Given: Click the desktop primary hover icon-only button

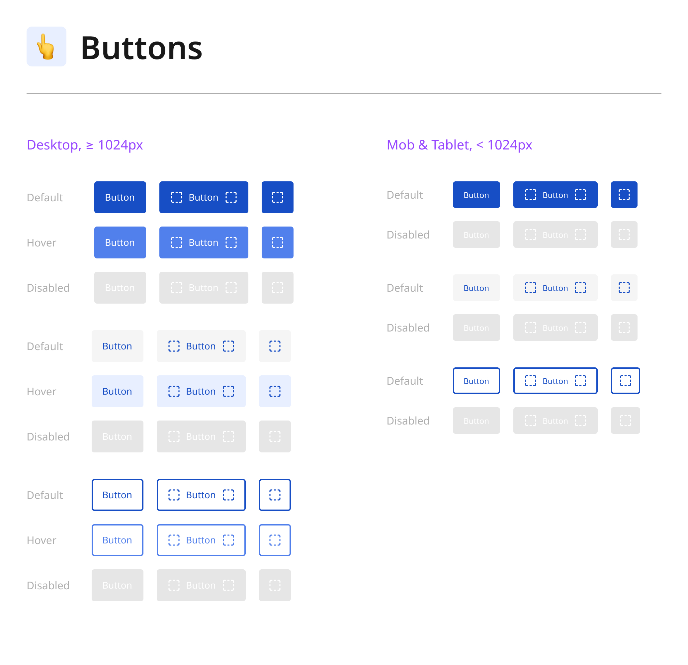Looking at the screenshot, I should (277, 242).
